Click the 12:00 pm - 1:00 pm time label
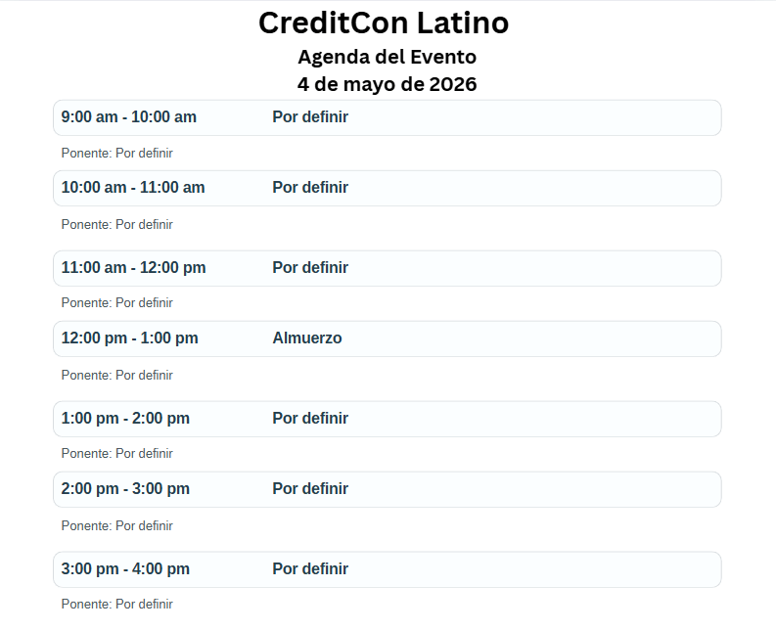The image size is (776, 631). [129, 338]
